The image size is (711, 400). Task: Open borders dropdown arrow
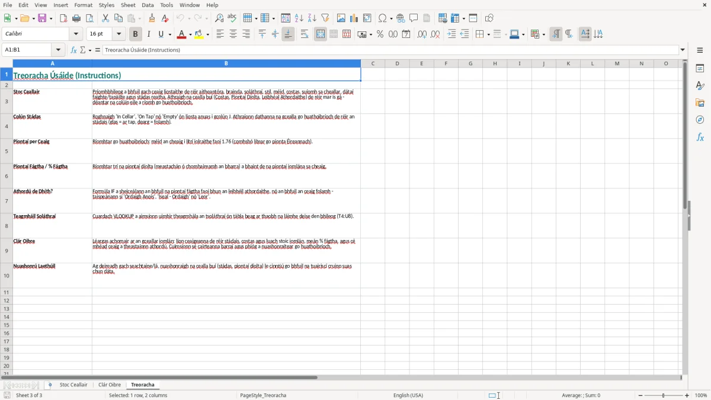tap(488, 34)
